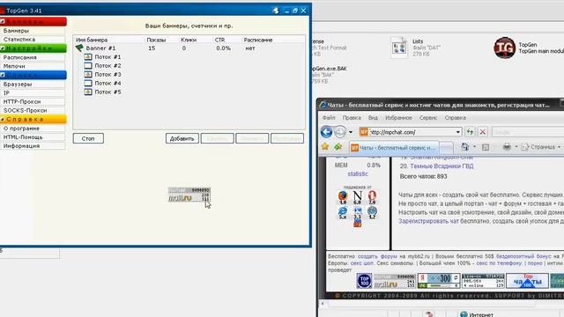Click the mail.ru counter banner inside TopGen
The image size is (564, 317).
189,195
